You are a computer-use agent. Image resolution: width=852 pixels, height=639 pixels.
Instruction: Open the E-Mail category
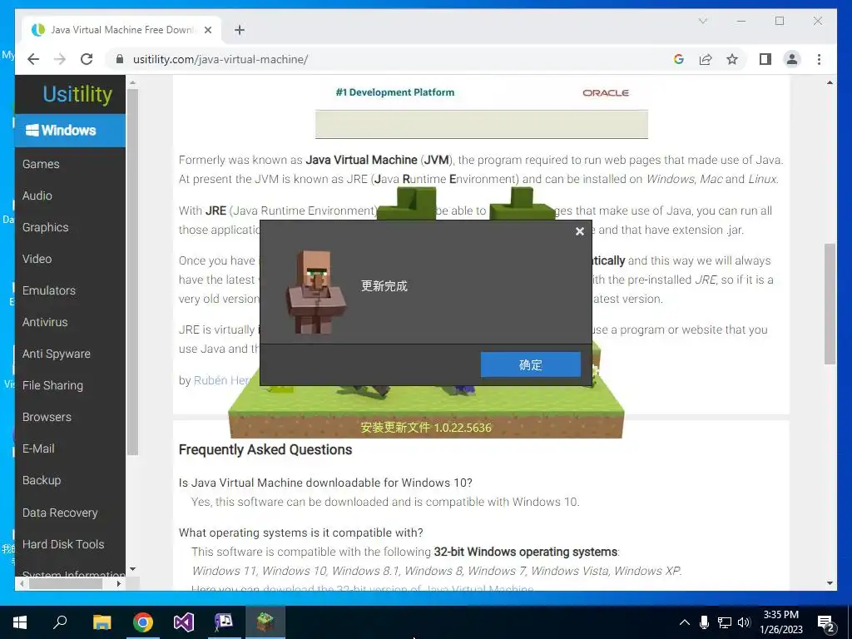[x=38, y=448]
